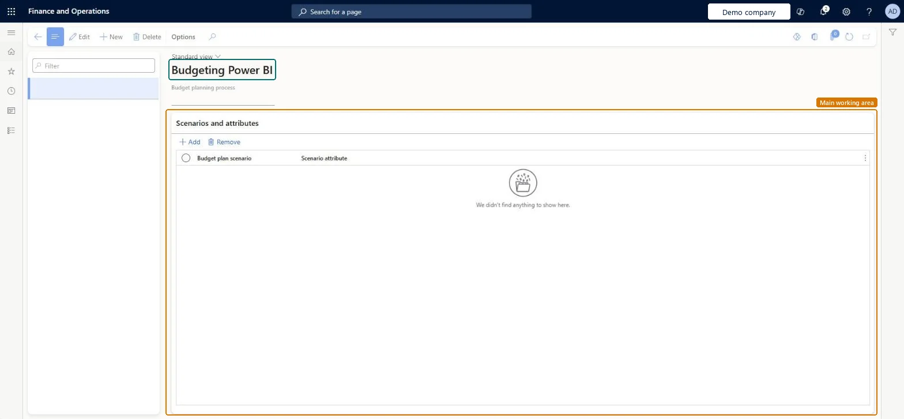This screenshot has height=419, width=904.
Task: Collapse the Scenarios and attributes section
Action: point(217,123)
